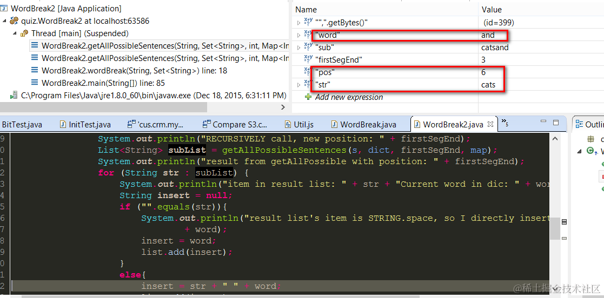Click the green class icon in Outline
Viewport: 604px width, 298px height.
(590, 151)
